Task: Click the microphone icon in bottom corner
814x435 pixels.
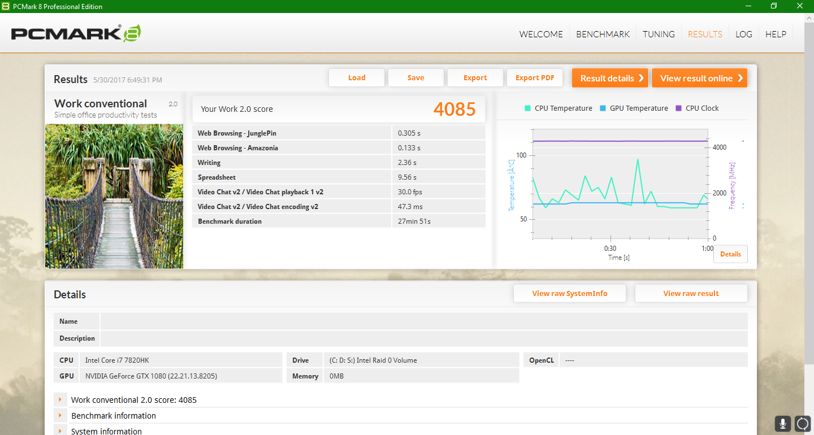Action: pos(783,423)
